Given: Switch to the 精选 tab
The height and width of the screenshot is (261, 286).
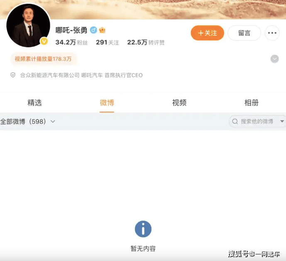Looking at the screenshot, I should 34,102.
